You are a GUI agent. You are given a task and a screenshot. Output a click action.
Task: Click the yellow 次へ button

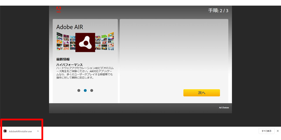click(x=202, y=93)
